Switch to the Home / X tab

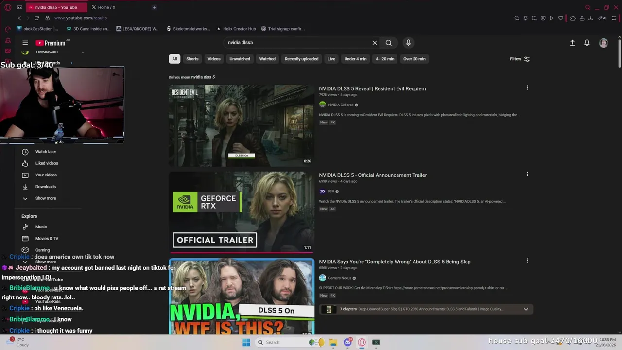point(107,7)
